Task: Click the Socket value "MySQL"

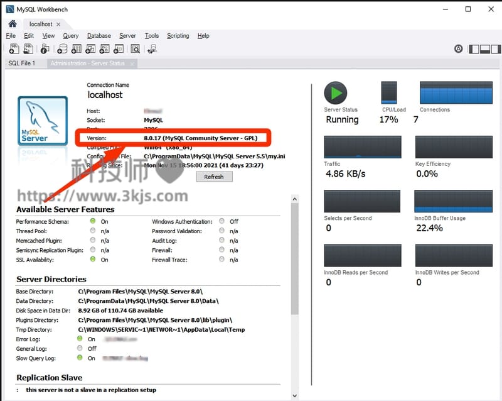Action: [x=153, y=120]
